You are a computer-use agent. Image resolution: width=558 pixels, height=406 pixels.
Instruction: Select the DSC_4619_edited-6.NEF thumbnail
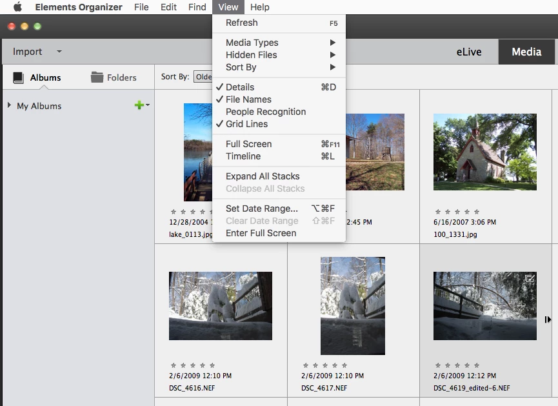484,306
